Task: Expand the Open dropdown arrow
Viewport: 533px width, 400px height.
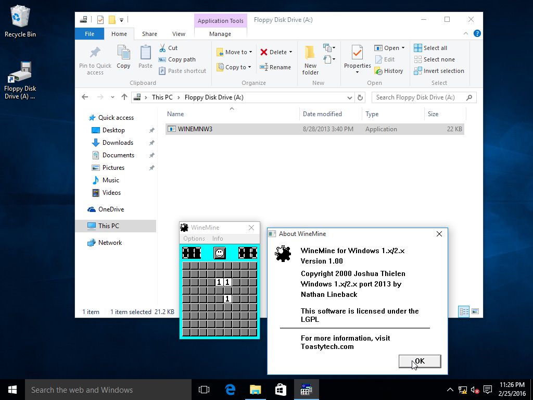Action: (x=403, y=48)
